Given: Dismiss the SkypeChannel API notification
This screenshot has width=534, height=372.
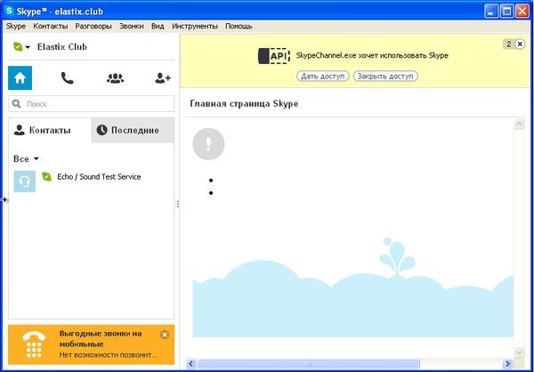Looking at the screenshot, I should pyautogui.click(x=520, y=44).
